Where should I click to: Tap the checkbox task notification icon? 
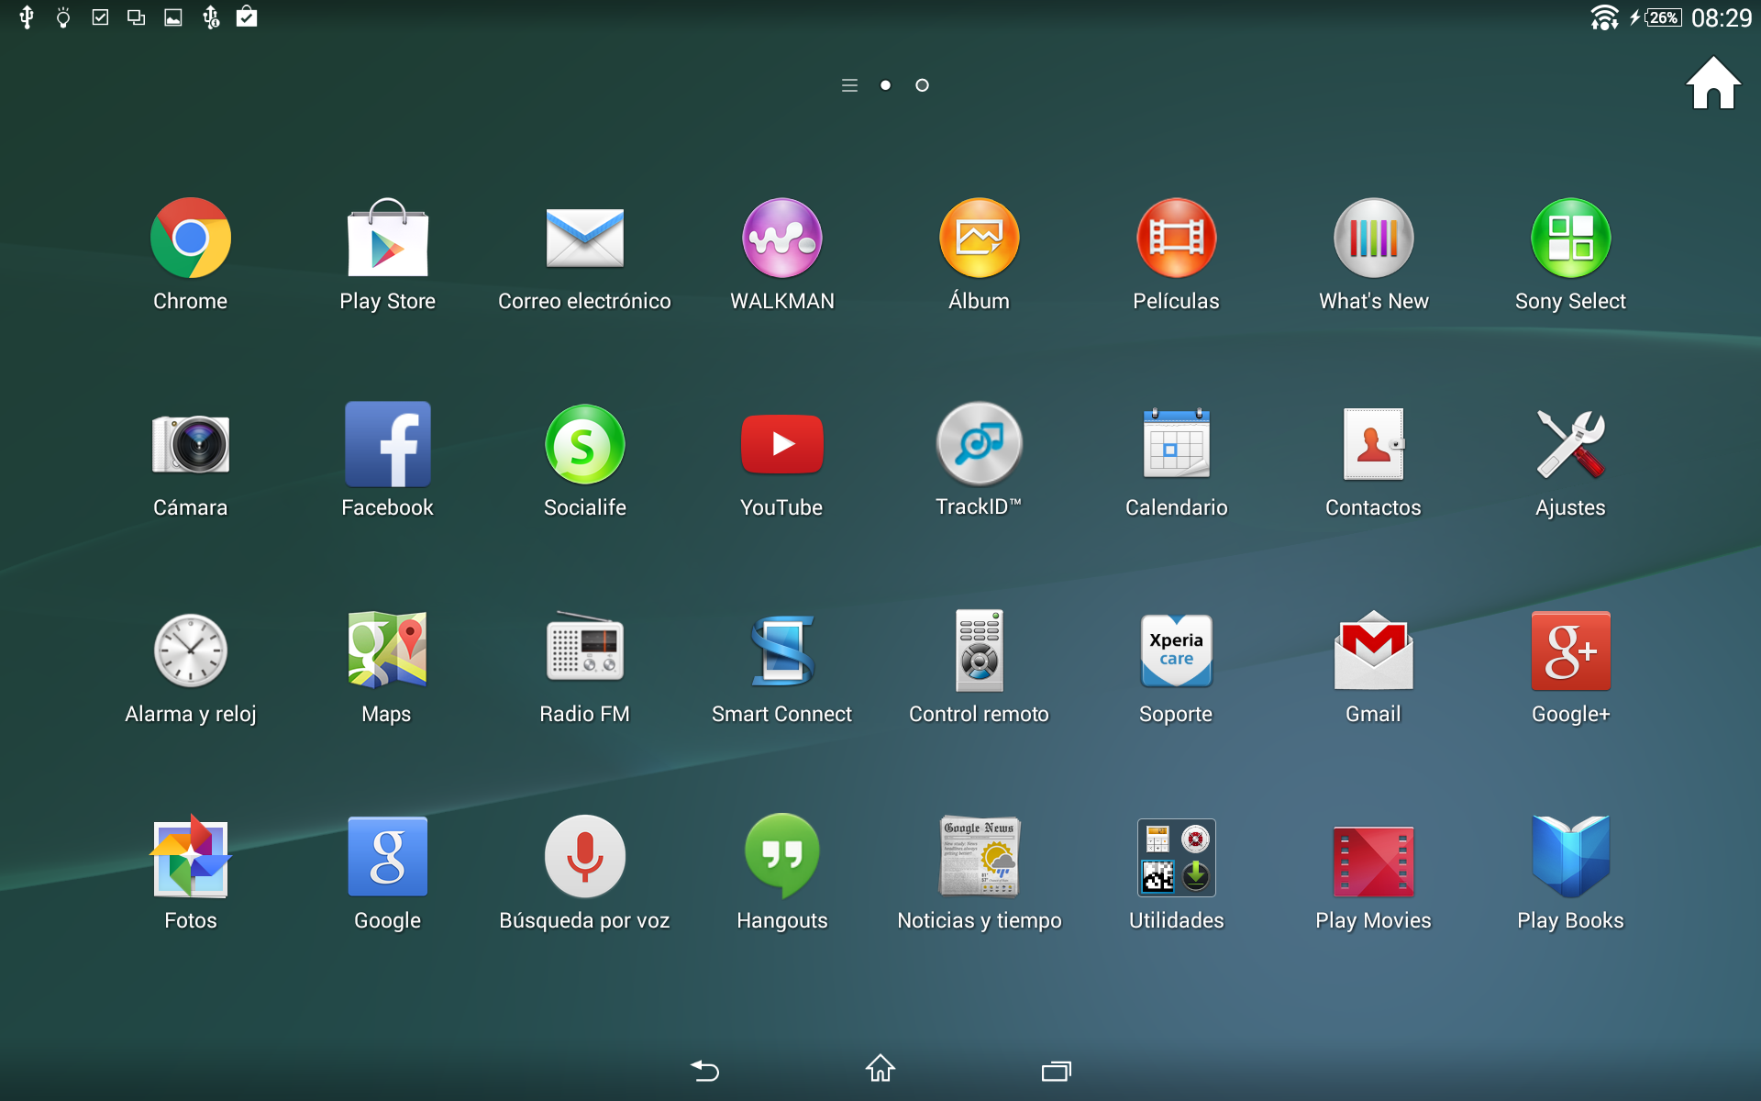(x=100, y=17)
